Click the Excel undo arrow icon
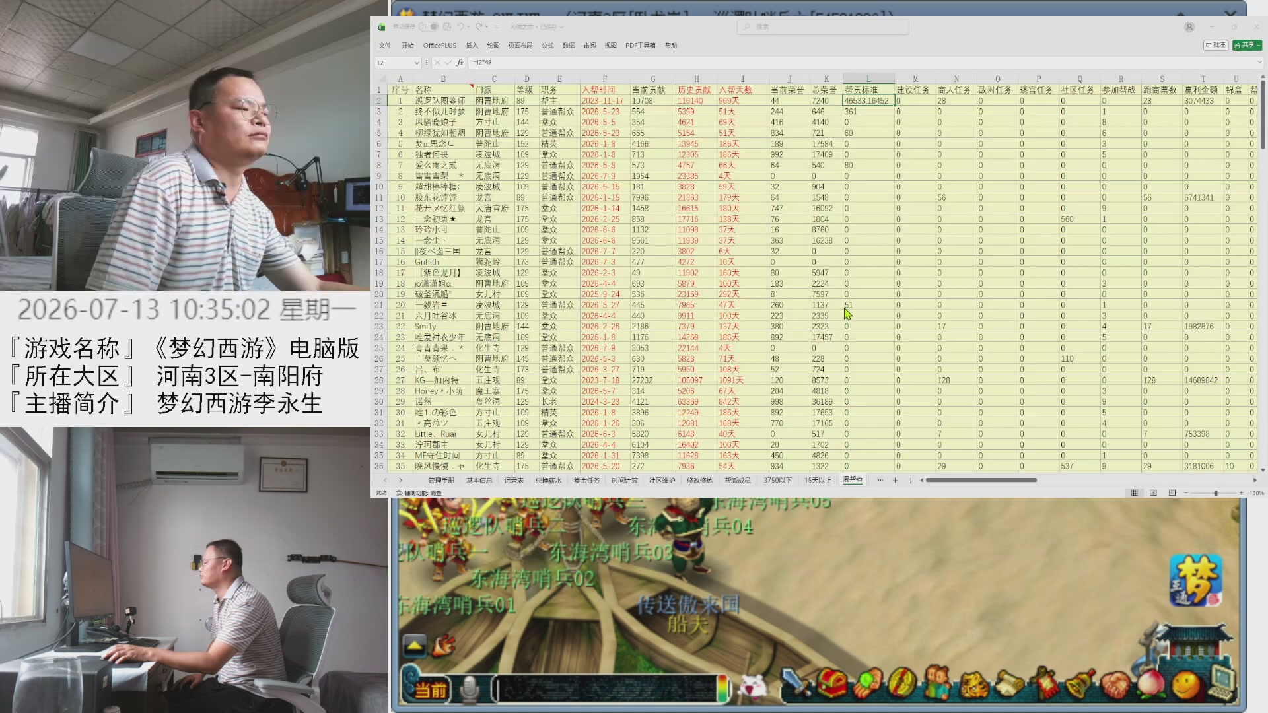The width and height of the screenshot is (1268, 713). (461, 26)
